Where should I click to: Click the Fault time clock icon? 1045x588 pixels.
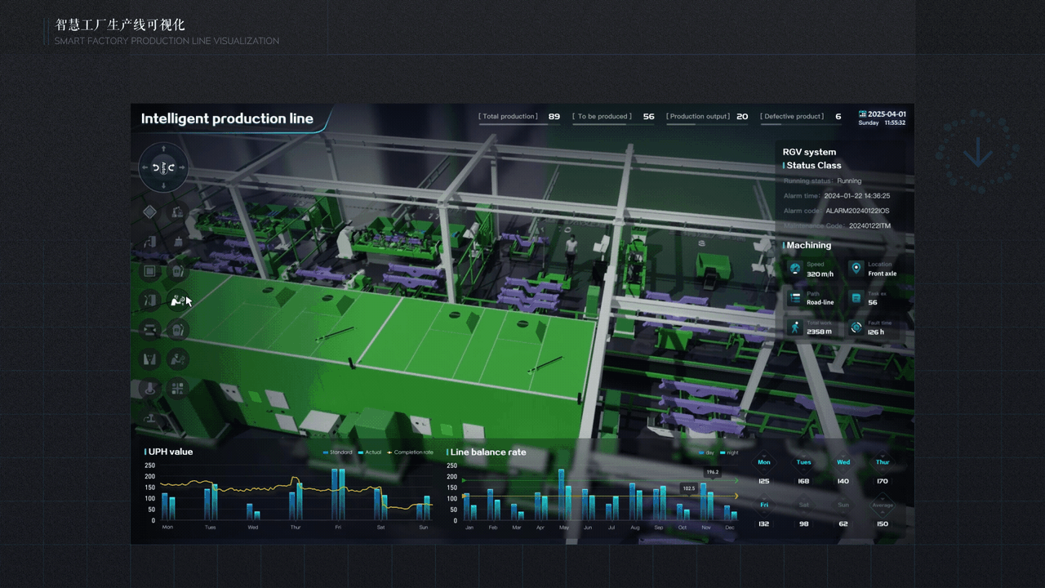click(x=856, y=327)
